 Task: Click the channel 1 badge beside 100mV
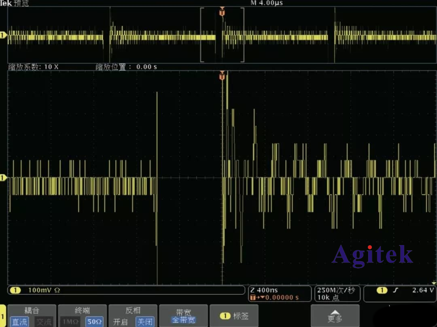[x=15, y=290]
